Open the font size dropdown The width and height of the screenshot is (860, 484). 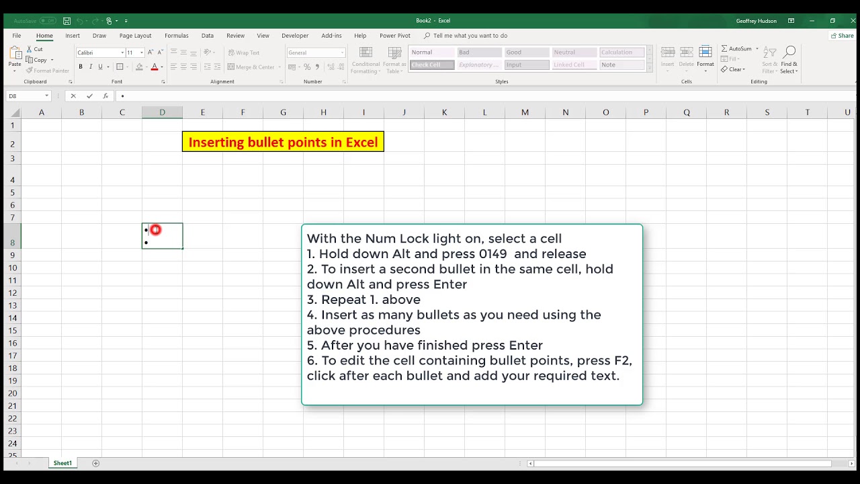coord(142,52)
